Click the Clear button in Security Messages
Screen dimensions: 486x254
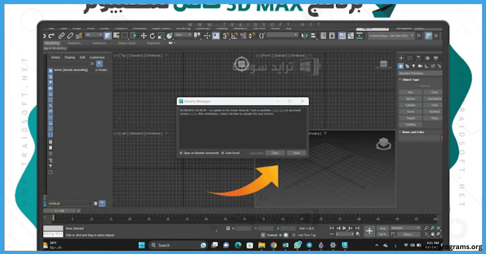[x=275, y=153]
